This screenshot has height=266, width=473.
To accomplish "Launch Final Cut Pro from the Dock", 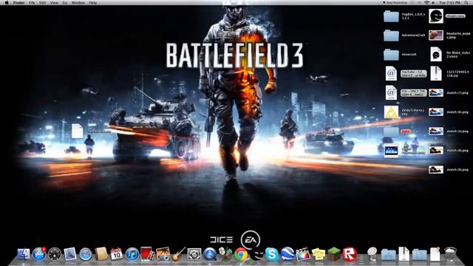I will [x=303, y=254].
